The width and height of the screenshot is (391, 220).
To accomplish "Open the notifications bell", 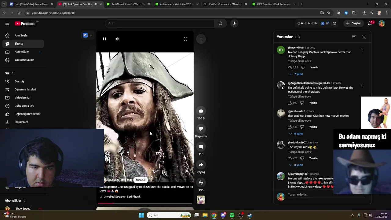I will [370, 23].
